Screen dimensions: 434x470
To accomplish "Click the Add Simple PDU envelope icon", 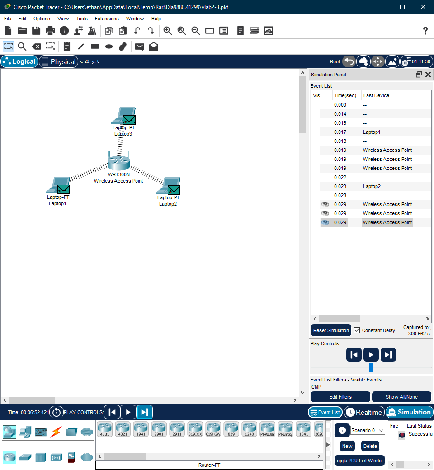I will (140, 47).
